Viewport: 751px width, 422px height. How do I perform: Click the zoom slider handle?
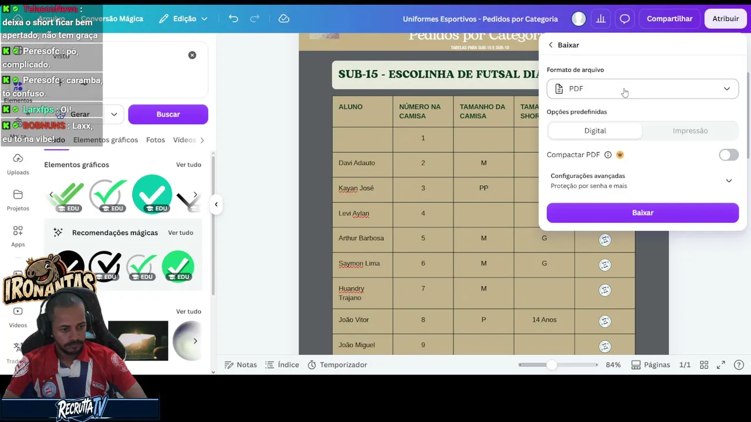coord(552,365)
